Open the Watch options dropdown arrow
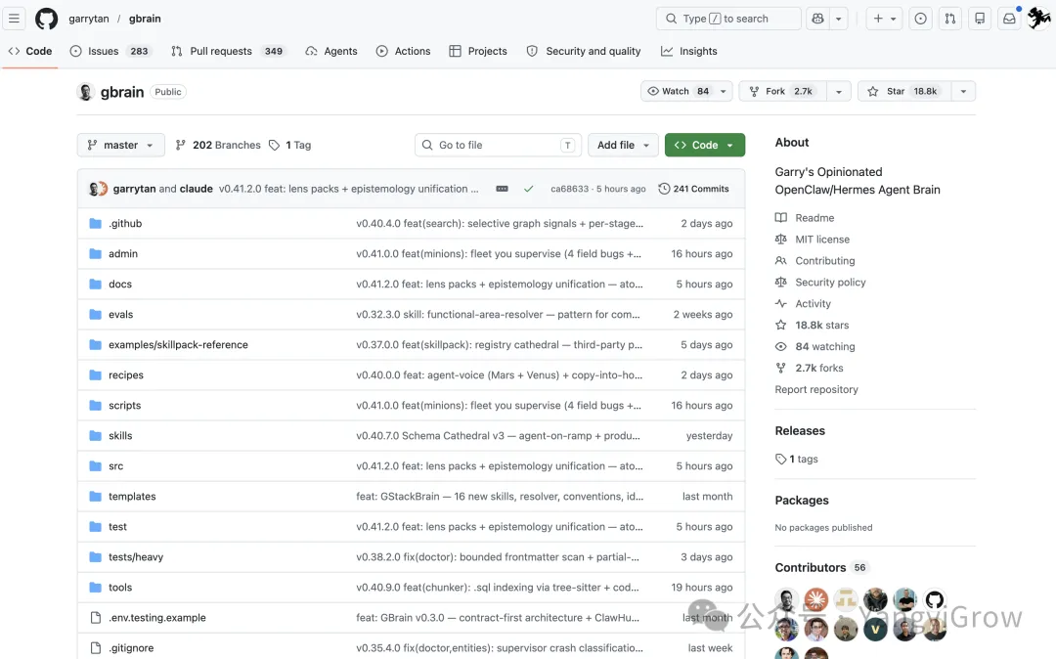This screenshot has height=659, width=1056. (x=724, y=91)
